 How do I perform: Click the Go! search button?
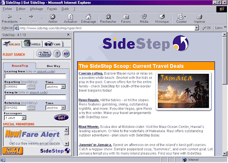[x=61, y=117]
